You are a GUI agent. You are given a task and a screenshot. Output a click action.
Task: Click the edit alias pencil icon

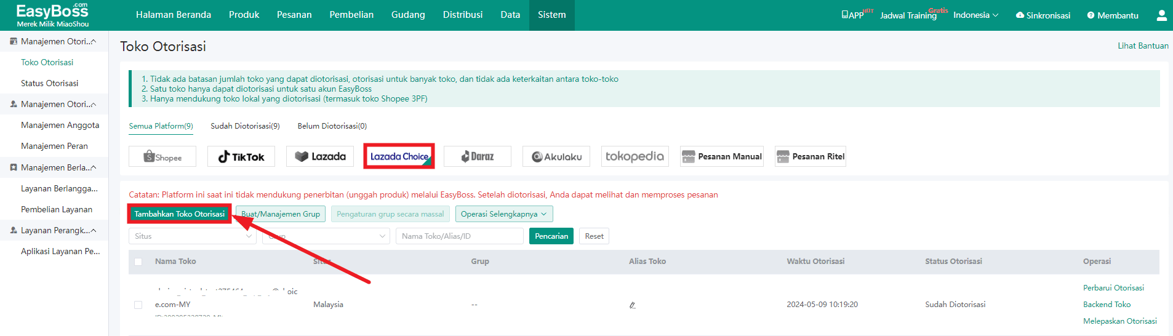tap(632, 305)
